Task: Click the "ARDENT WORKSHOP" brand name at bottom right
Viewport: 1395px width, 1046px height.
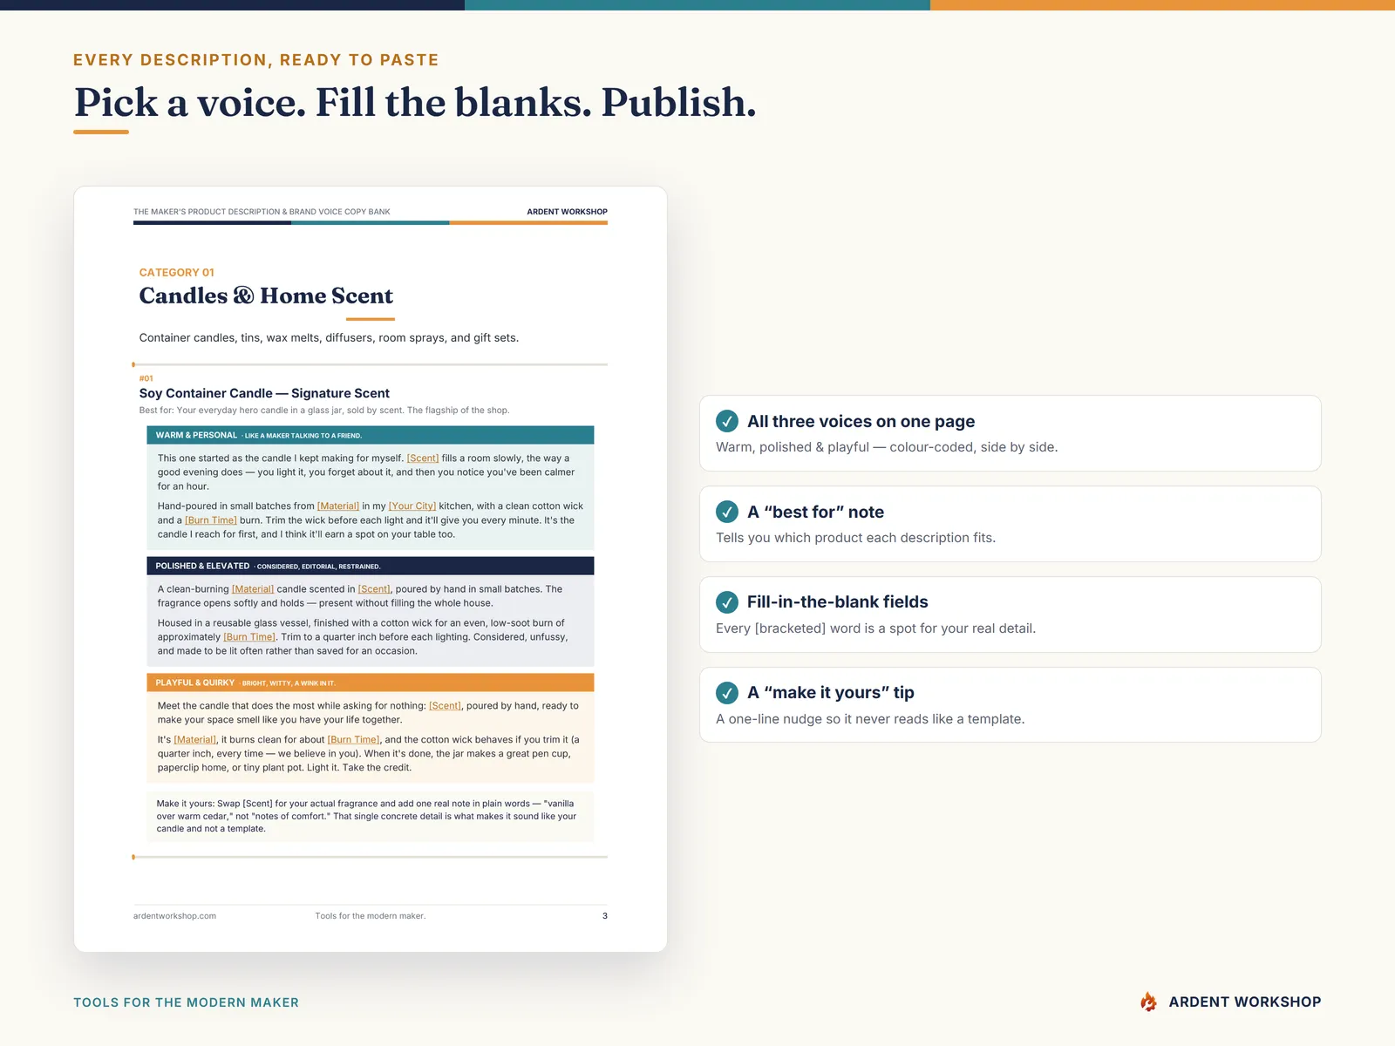Action: [1245, 1002]
